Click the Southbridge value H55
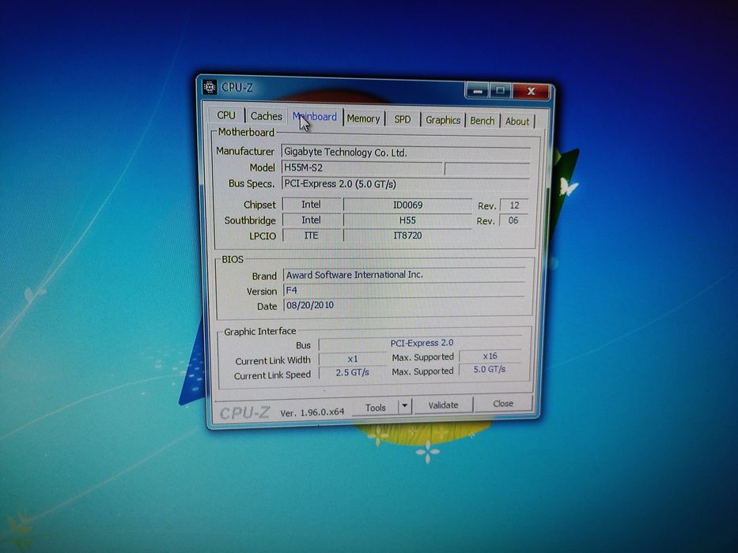 [407, 220]
